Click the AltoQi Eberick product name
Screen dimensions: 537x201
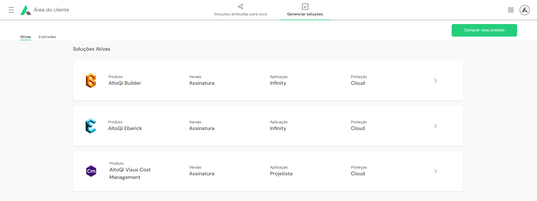pos(125,128)
